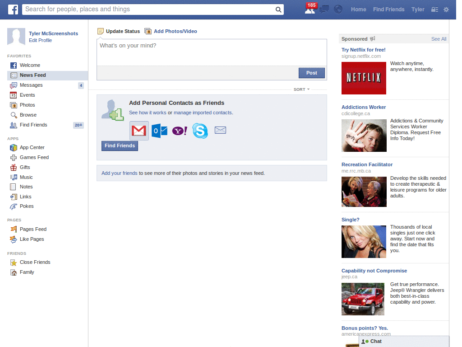Click the Sponsored megaphone icon

click(x=372, y=39)
